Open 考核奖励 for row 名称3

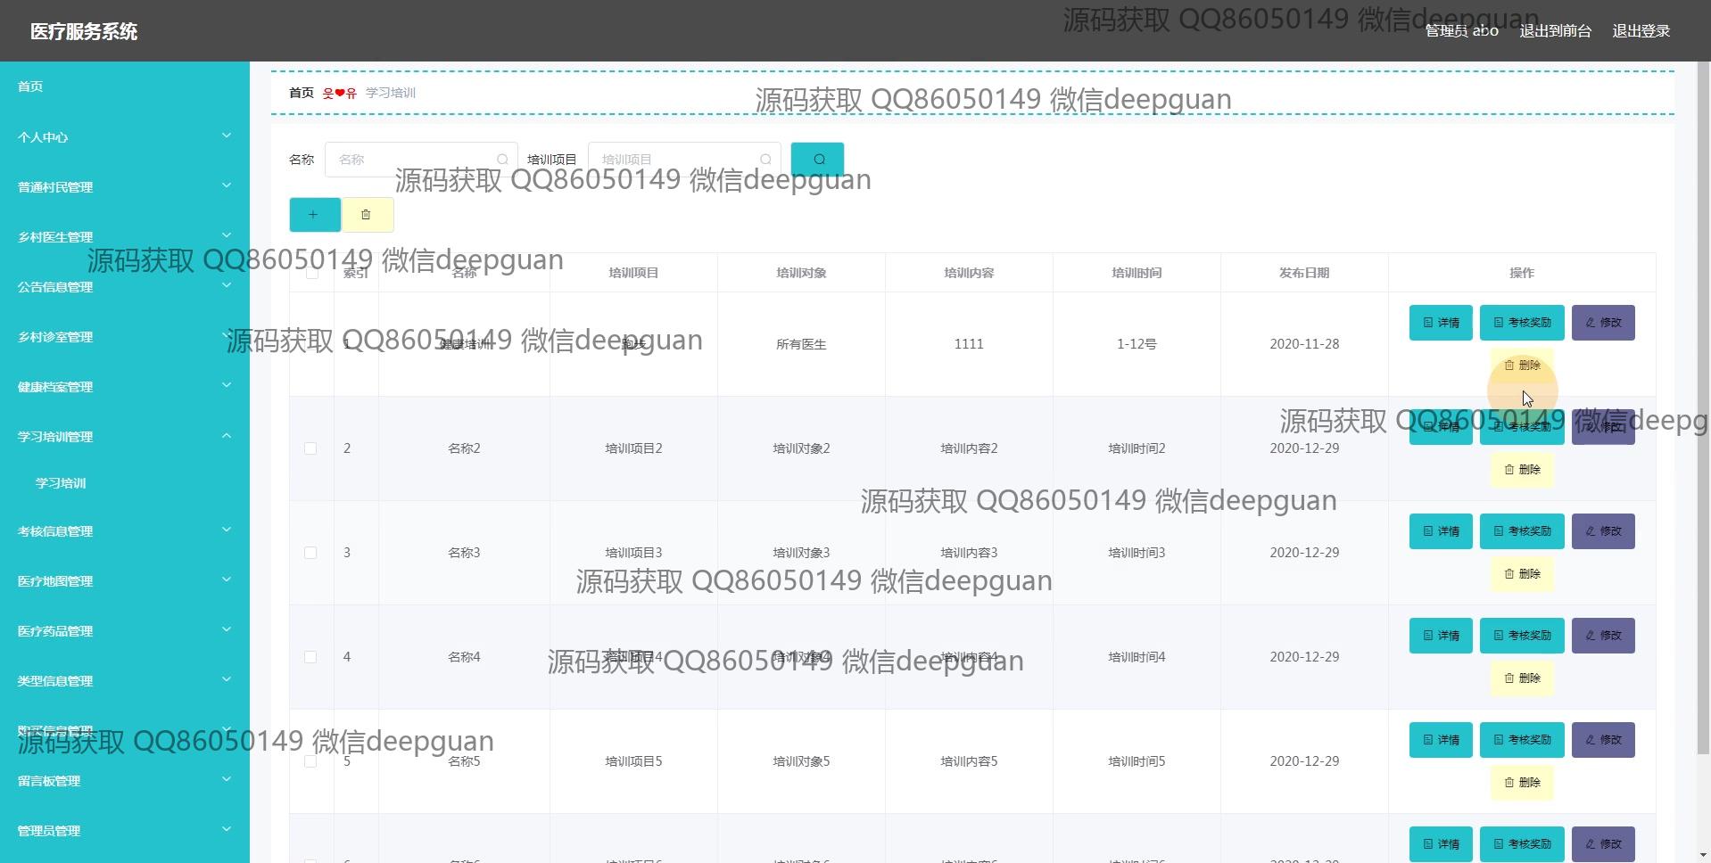tap(1522, 531)
